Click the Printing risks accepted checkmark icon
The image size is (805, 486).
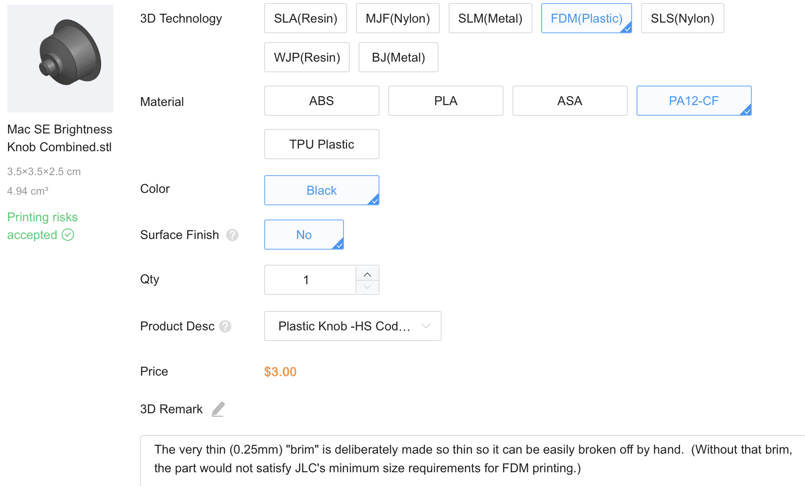(x=68, y=235)
